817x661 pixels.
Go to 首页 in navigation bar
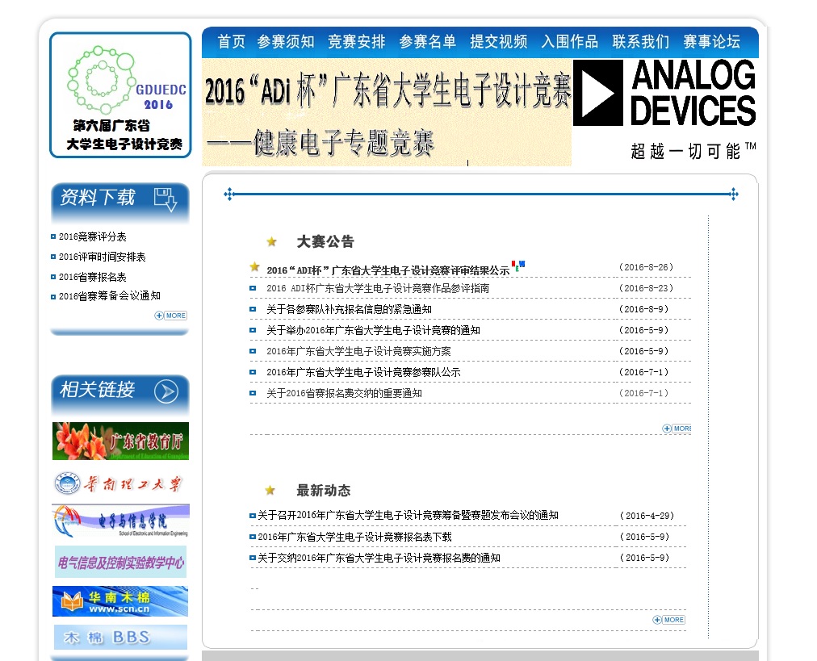tap(232, 42)
